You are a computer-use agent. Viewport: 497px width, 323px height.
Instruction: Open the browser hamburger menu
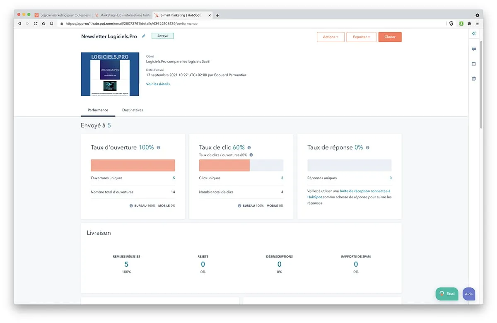(478, 24)
